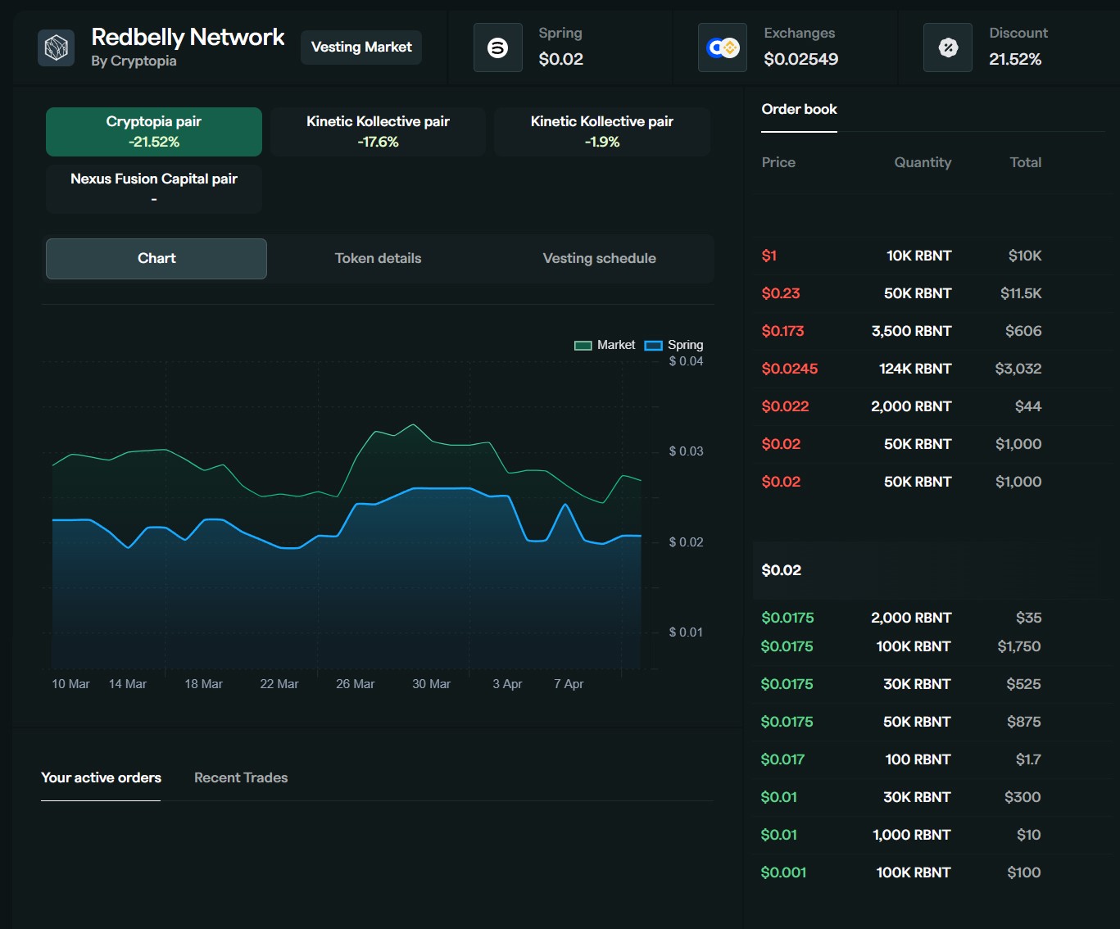Select the $0.23 sell order price
The height and width of the screenshot is (929, 1120).
(x=780, y=293)
